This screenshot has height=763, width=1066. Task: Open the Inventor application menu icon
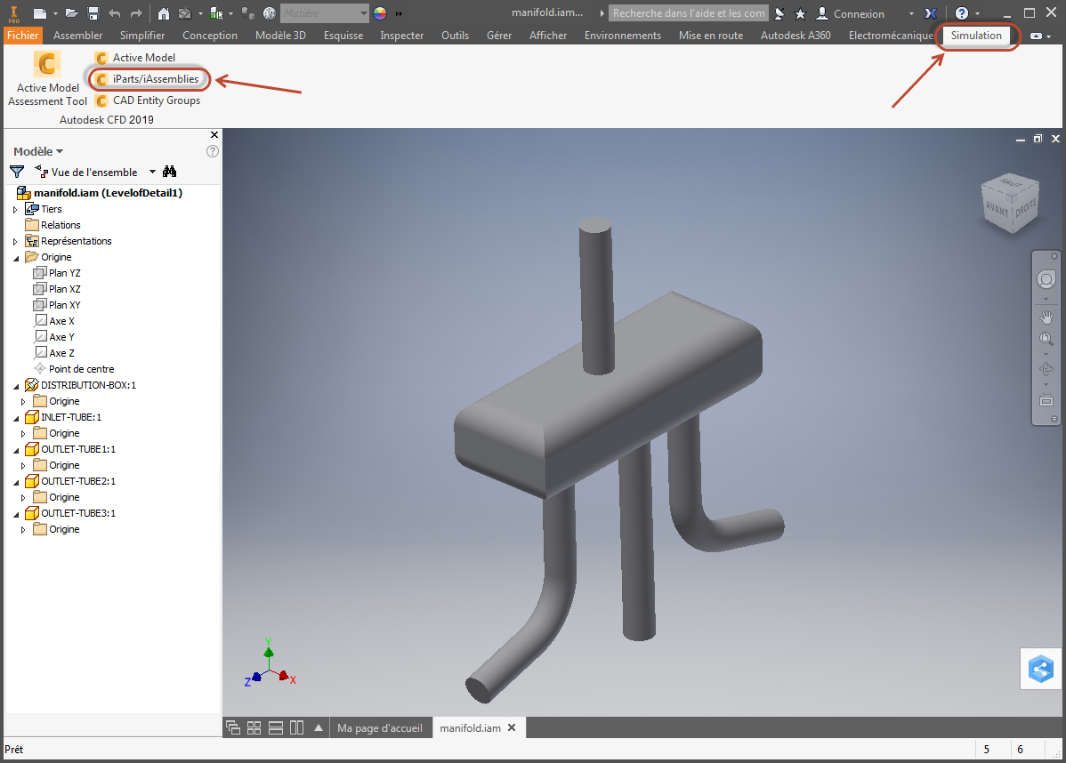[x=13, y=13]
